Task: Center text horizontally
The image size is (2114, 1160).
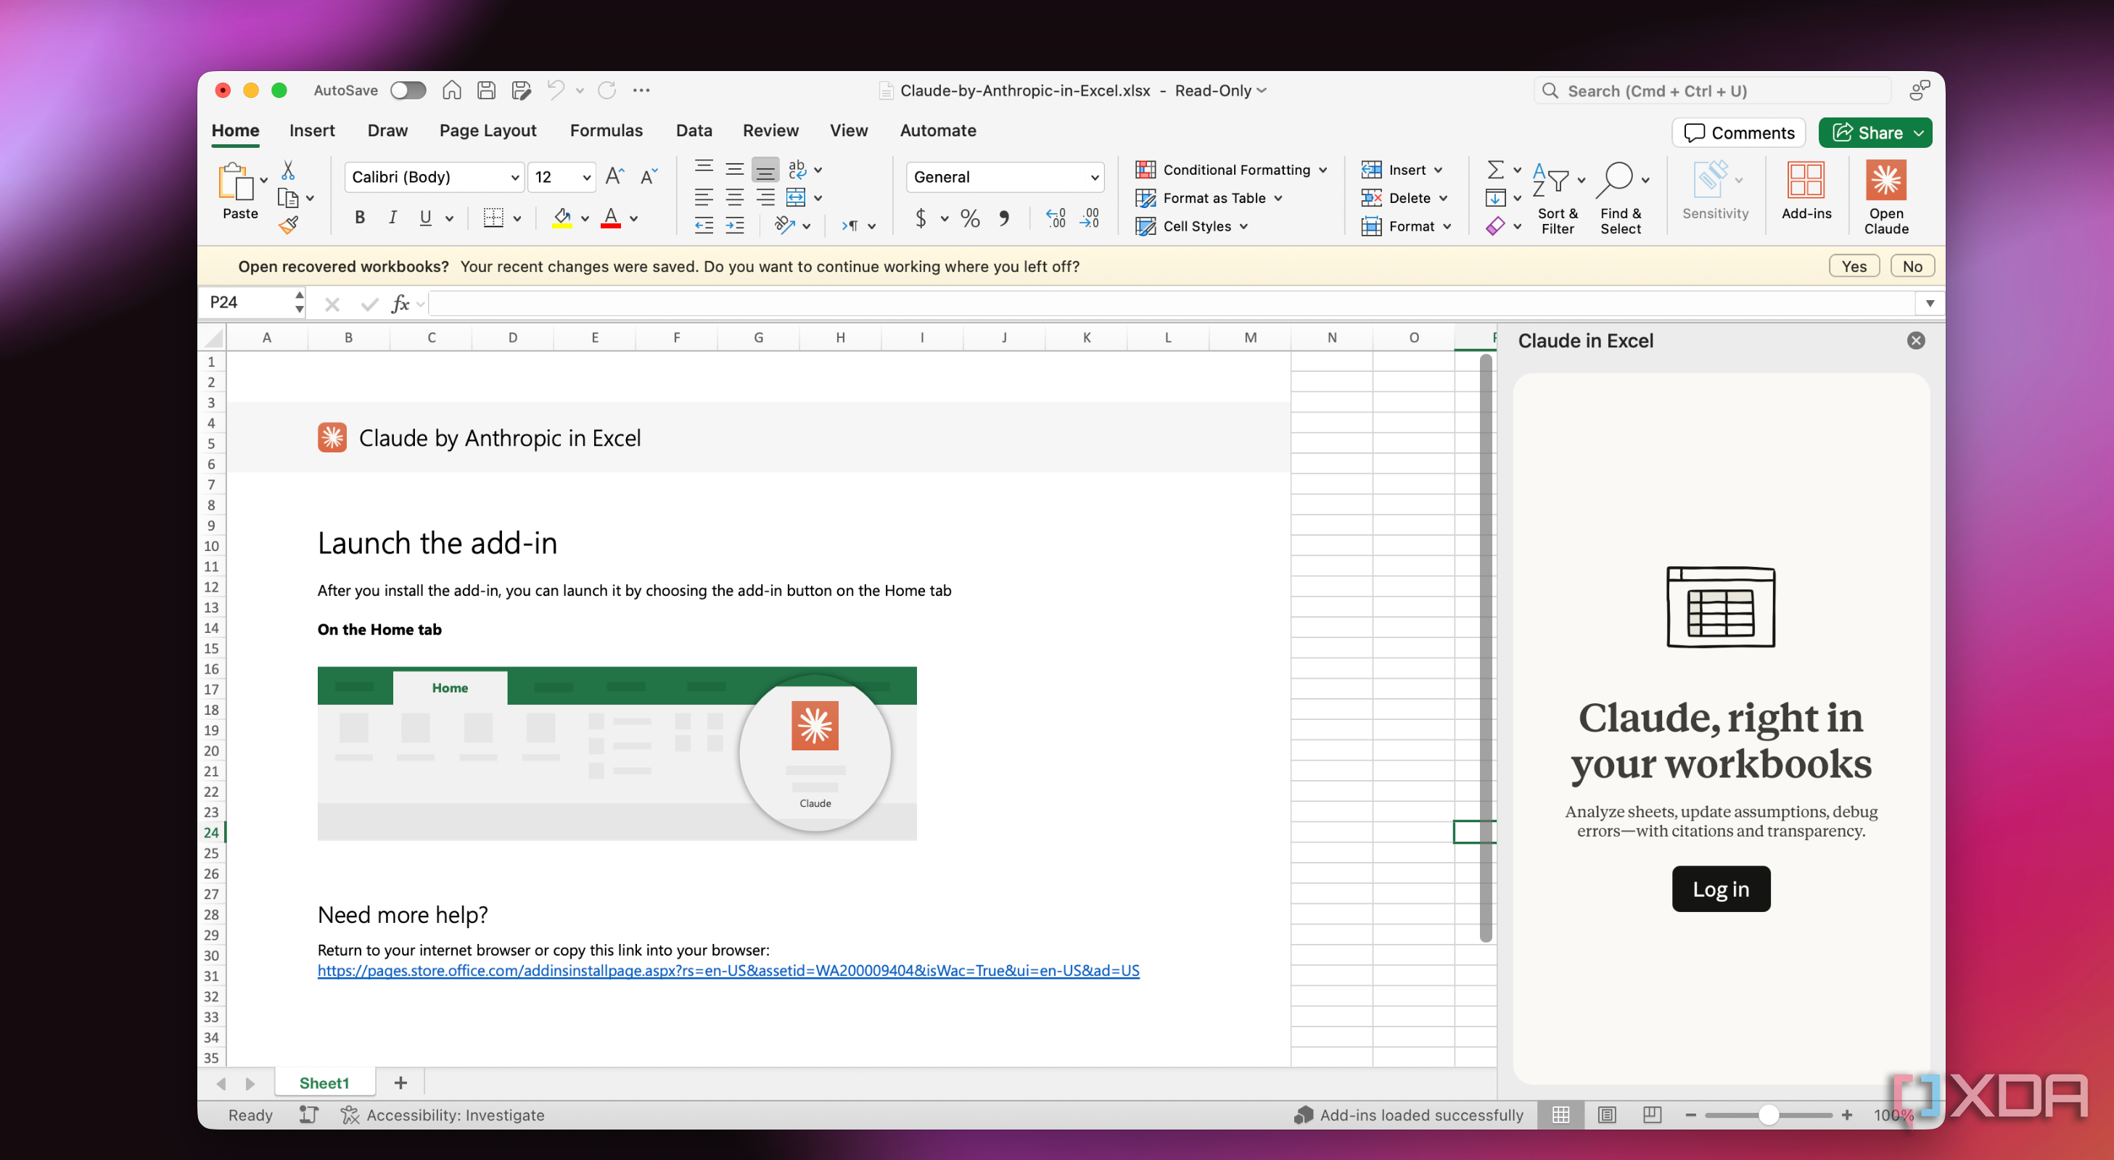Action: point(734,198)
